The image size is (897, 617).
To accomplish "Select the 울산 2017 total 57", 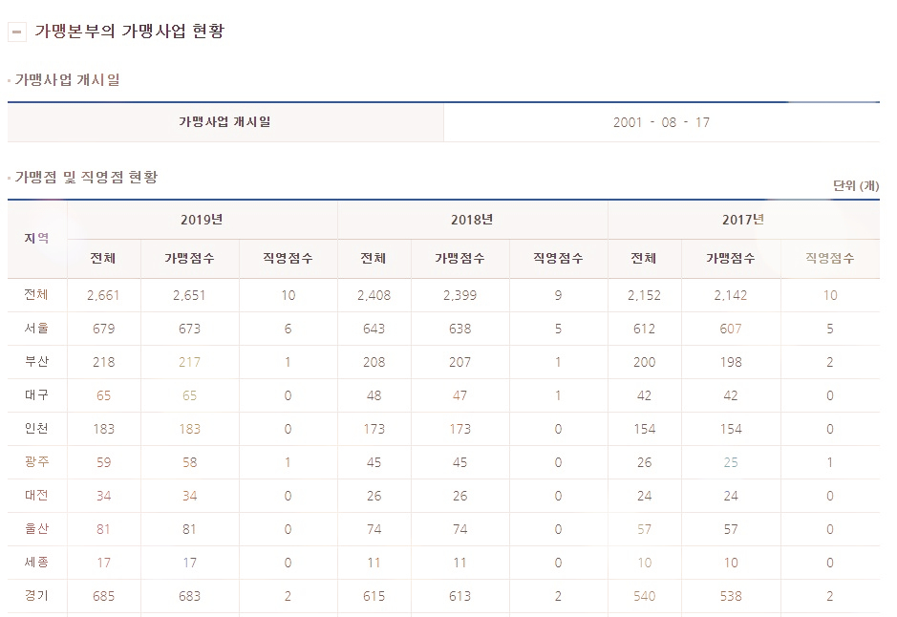I will point(644,529).
